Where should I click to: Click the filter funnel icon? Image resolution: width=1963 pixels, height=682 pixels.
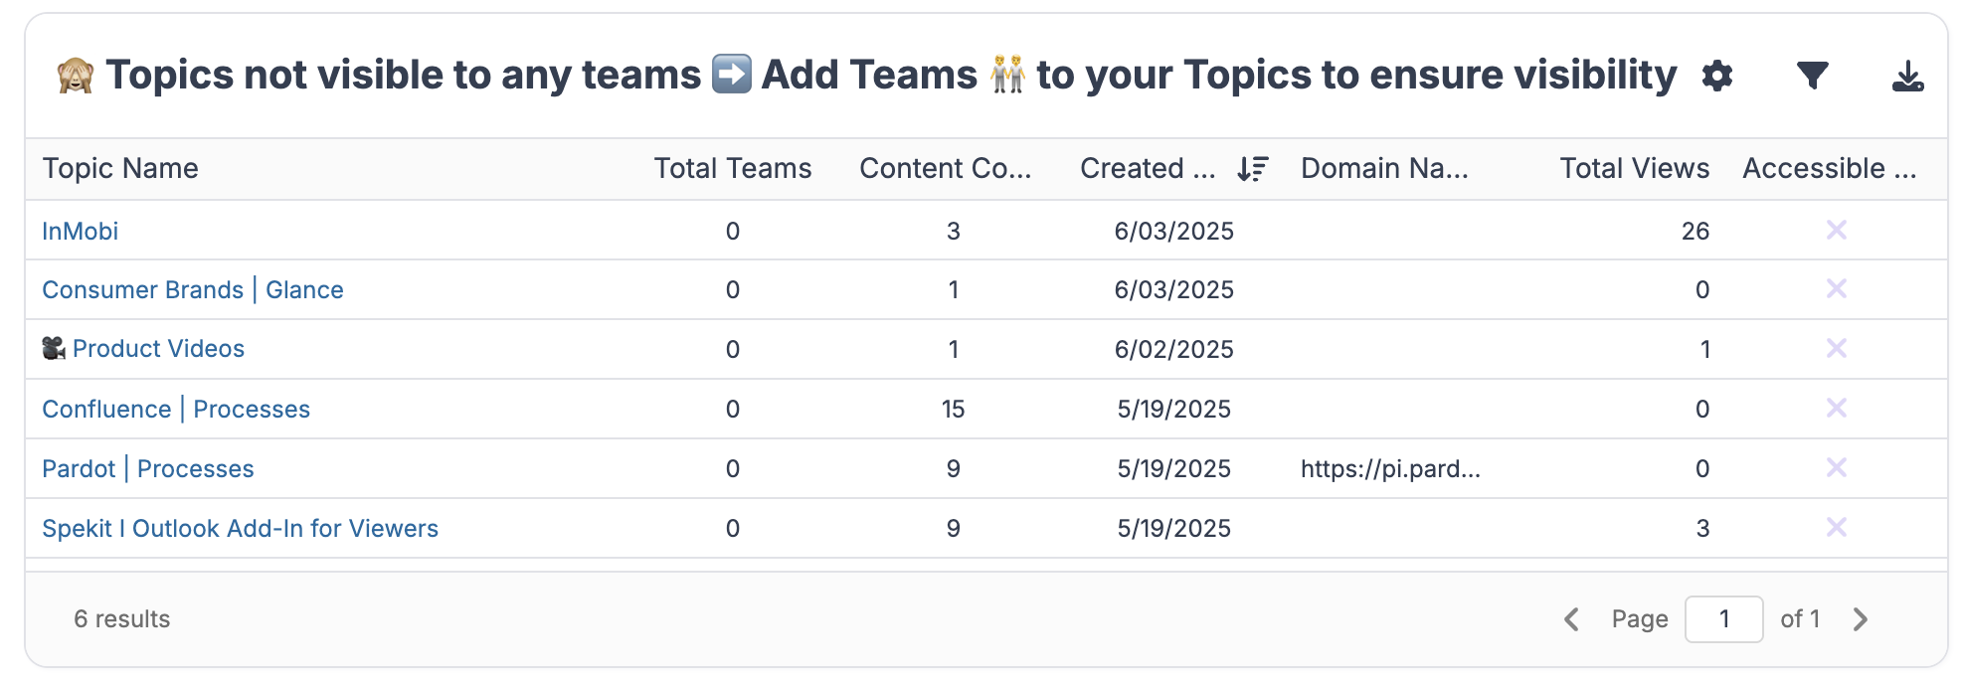pyautogui.click(x=1812, y=76)
